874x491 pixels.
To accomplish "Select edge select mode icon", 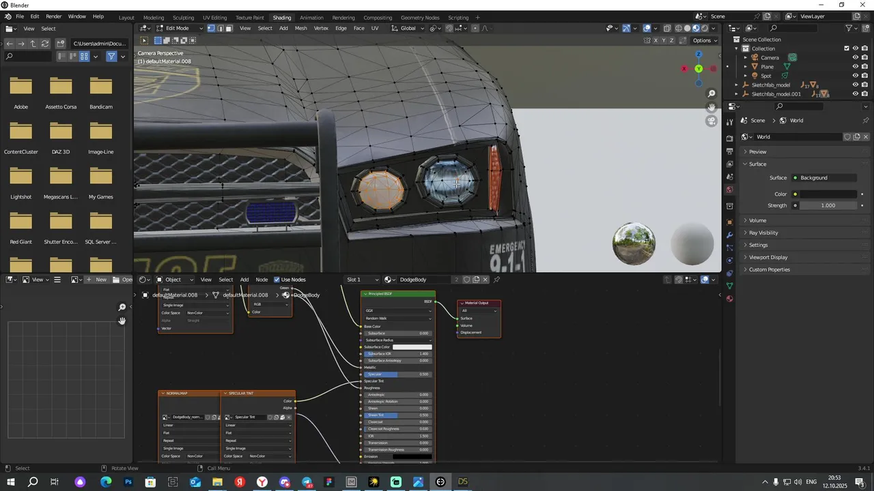I will pyautogui.click(x=220, y=28).
